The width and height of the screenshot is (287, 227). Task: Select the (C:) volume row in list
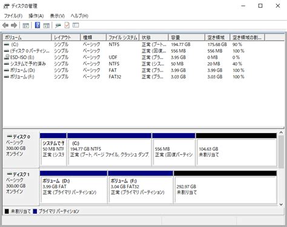point(133,44)
